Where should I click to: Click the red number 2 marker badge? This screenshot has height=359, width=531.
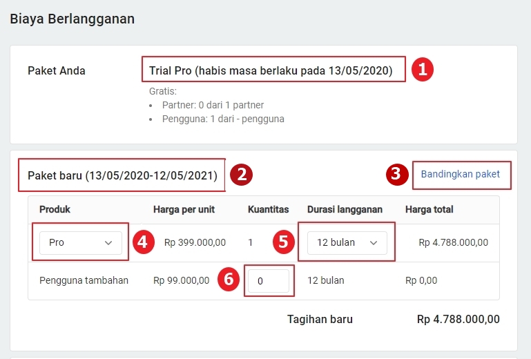tap(241, 175)
